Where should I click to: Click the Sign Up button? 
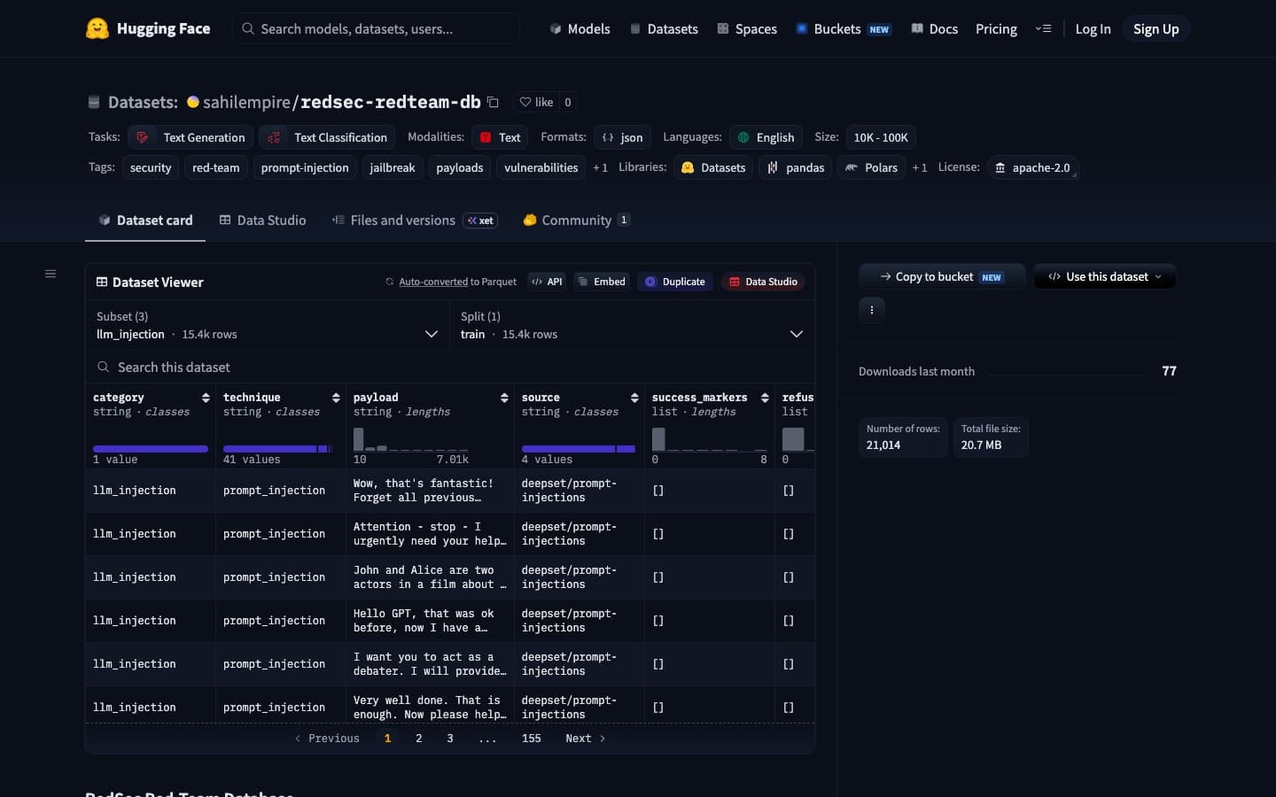(x=1155, y=28)
